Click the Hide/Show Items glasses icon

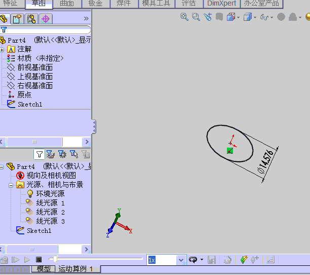tap(264, 17)
